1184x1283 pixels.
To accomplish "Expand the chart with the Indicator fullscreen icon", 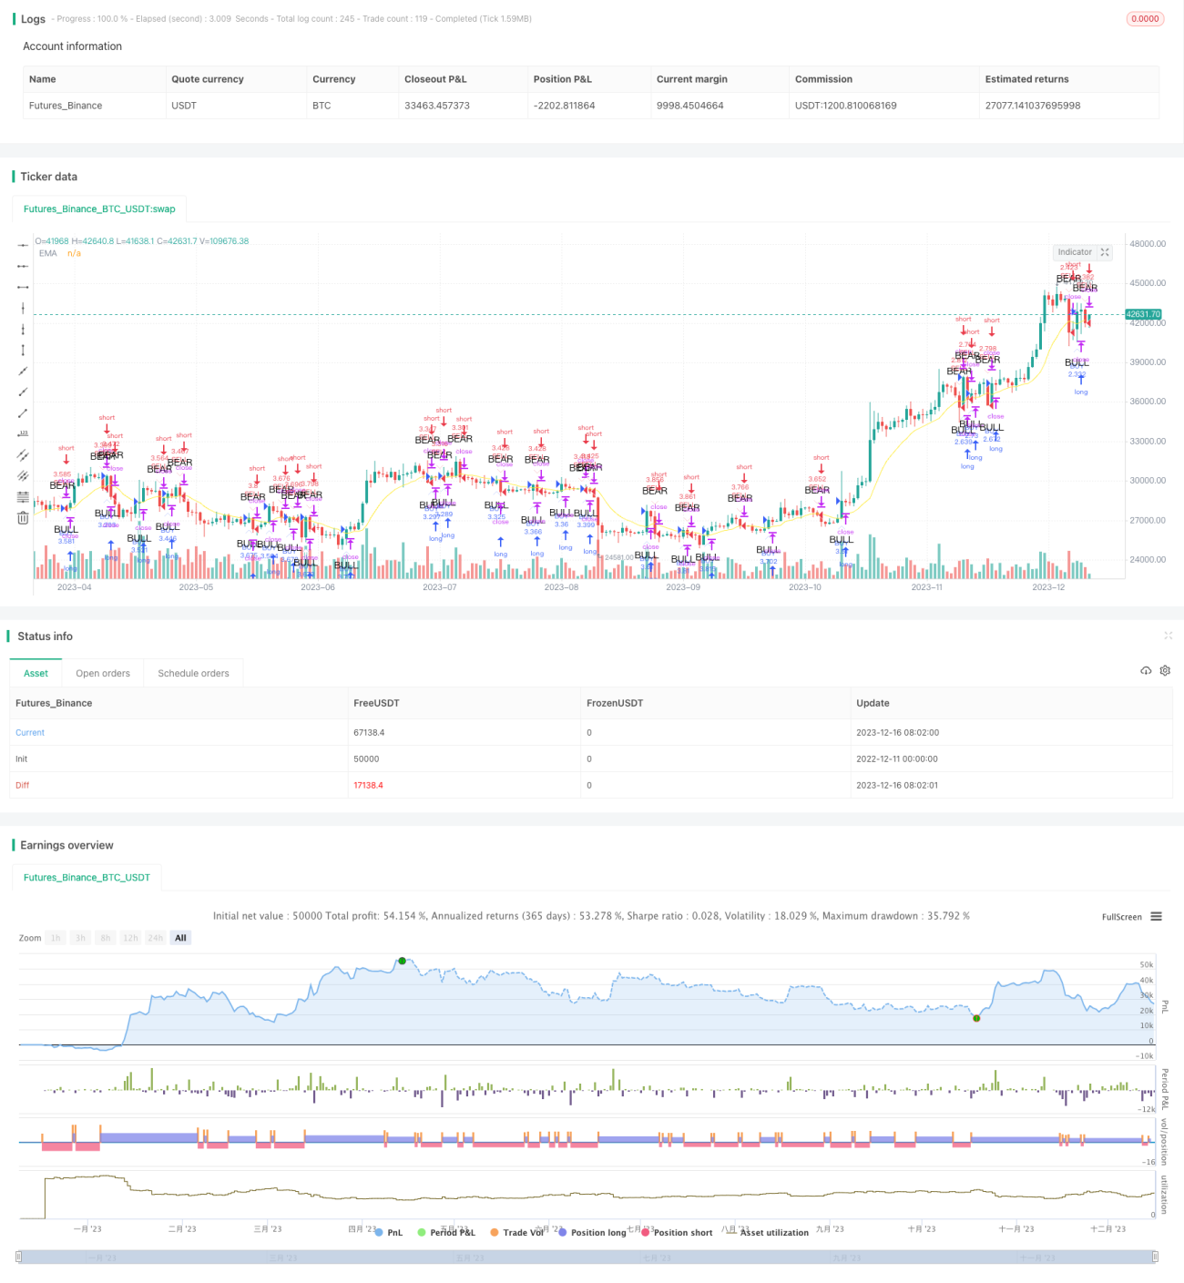I will [x=1105, y=252].
